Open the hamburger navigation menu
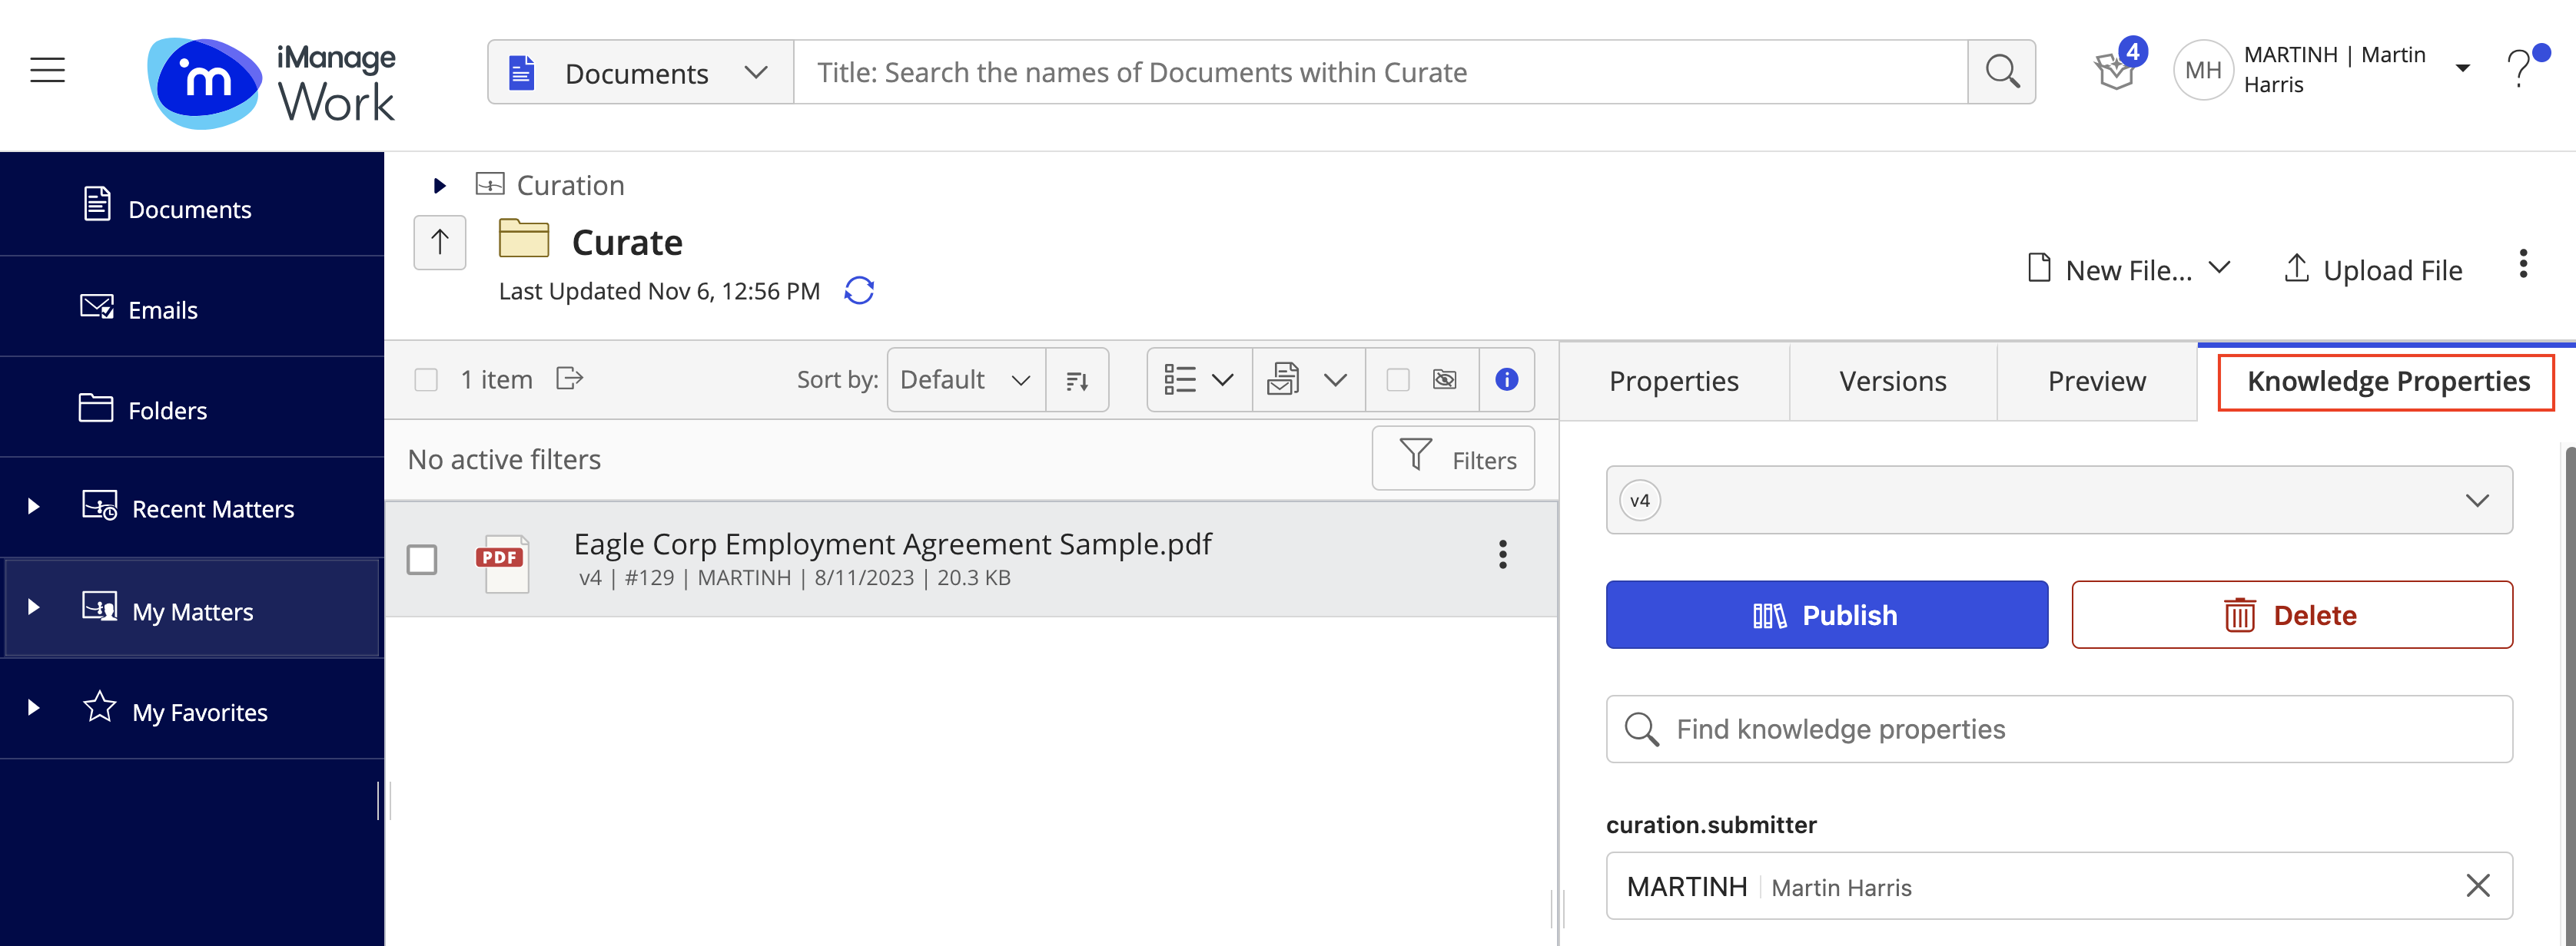This screenshot has height=946, width=2576. [x=47, y=71]
